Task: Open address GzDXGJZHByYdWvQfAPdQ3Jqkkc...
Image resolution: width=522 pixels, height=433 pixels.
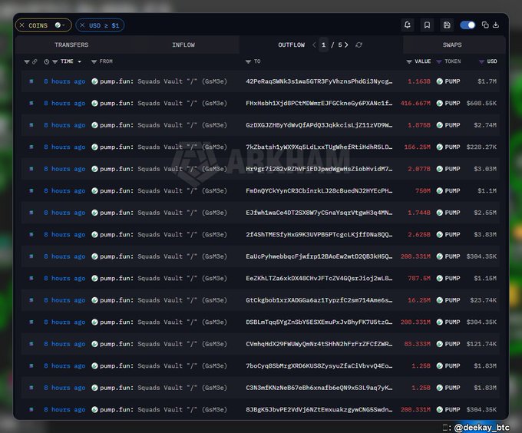Action: pyautogui.click(x=319, y=125)
